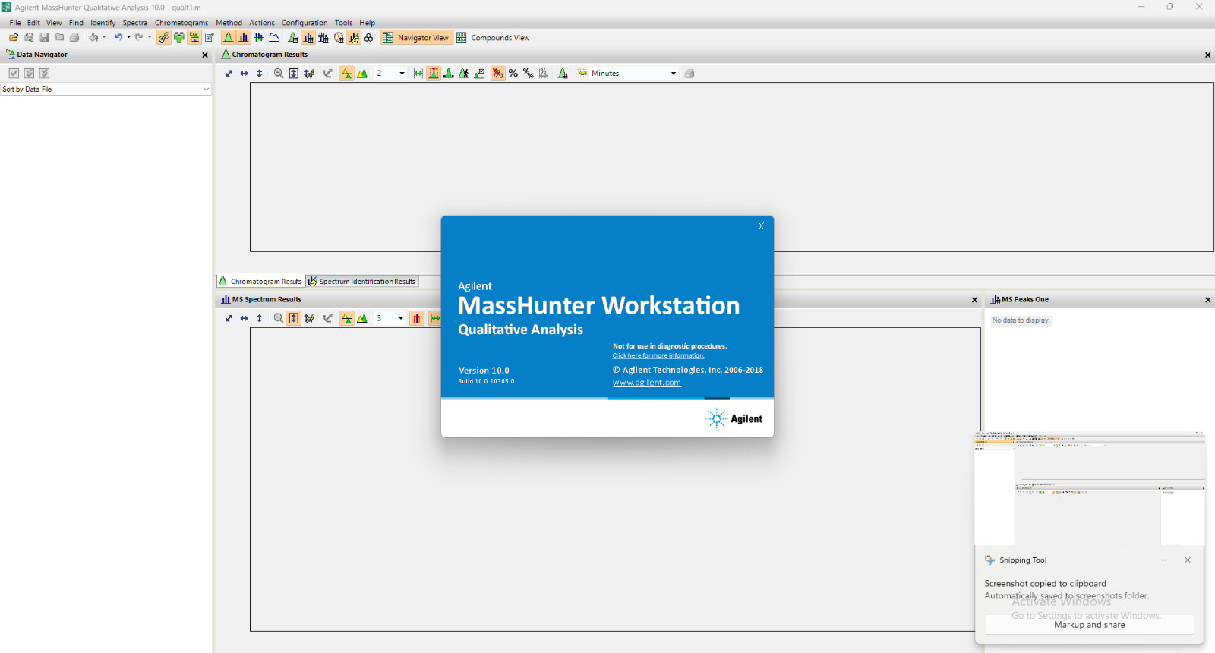
Task: Click the autoscale X-axis arrow in MS Spectrum toolbar
Action: [x=244, y=319]
